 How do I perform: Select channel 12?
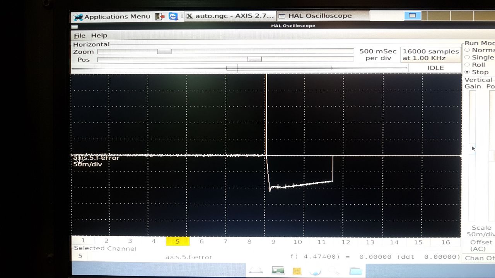[x=346, y=242]
